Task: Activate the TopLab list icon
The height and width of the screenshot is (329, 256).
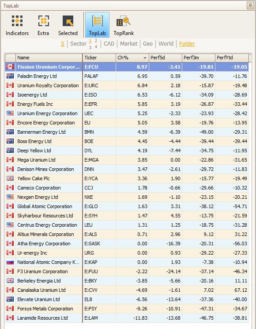Action: [97, 21]
